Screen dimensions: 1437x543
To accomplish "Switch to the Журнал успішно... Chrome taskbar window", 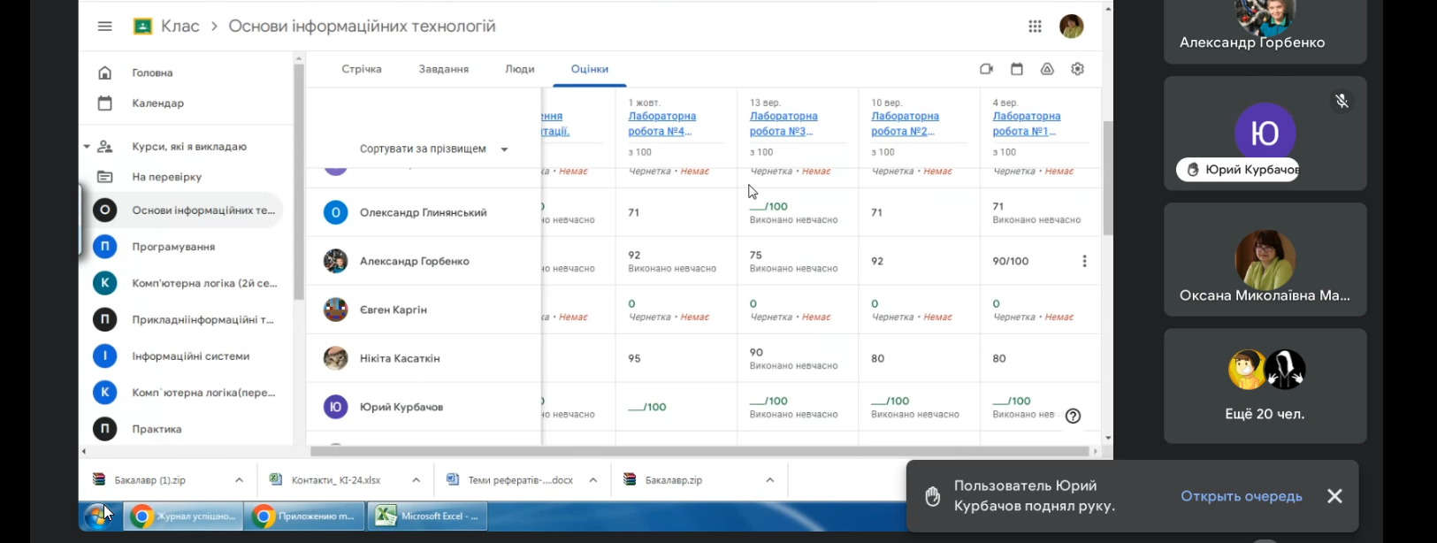I will click(x=183, y=516).
